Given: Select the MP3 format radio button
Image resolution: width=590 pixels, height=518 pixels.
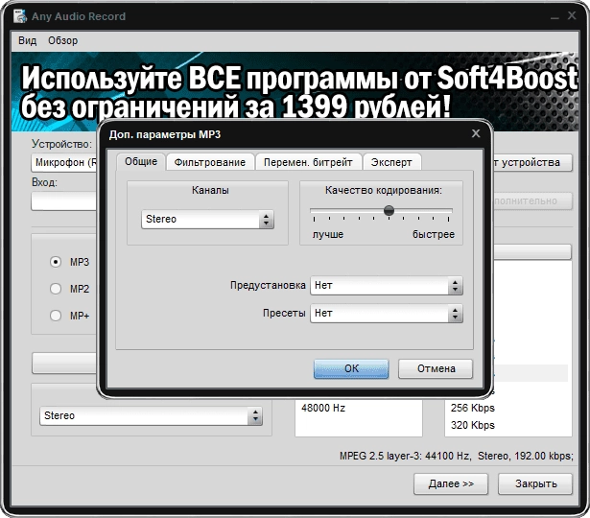Looking at the screenshot, I should (x=56, y=262).
